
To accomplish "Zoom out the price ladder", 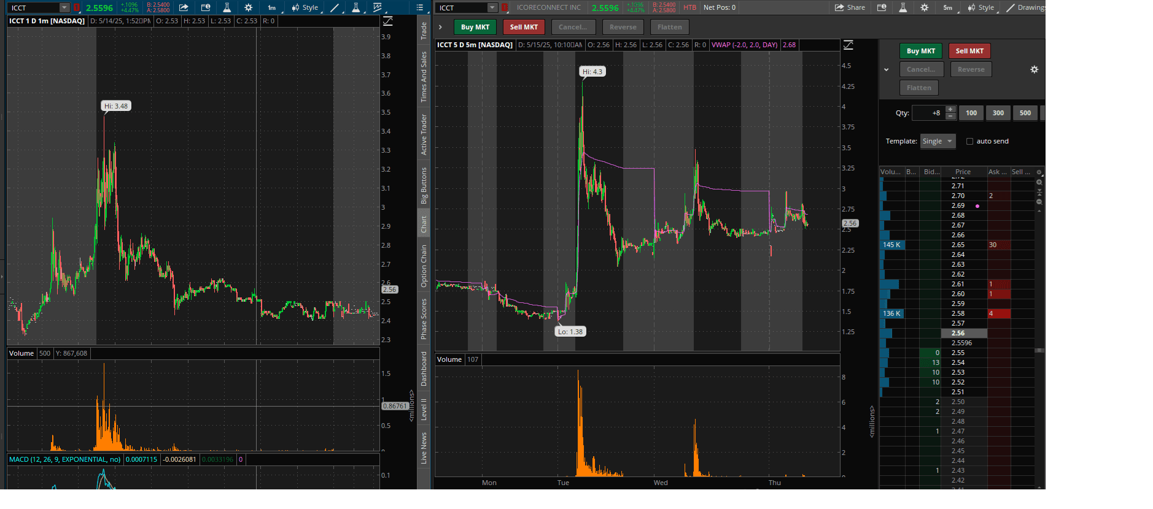I will pos(1039,202).
